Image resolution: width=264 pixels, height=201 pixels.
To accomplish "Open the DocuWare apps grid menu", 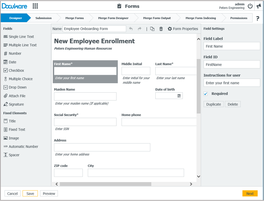I will [x=35, y=6].
